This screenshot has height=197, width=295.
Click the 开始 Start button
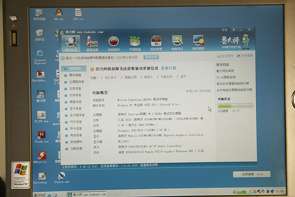tap(39, 195)
